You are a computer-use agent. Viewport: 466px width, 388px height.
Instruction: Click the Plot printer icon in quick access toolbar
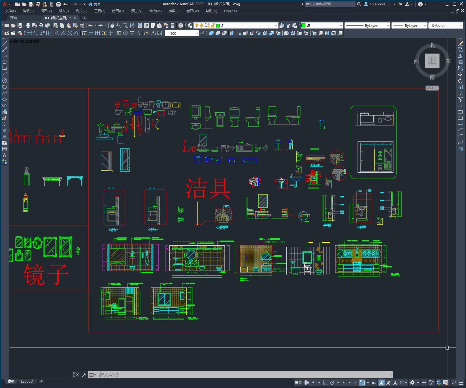pos(58,4)
